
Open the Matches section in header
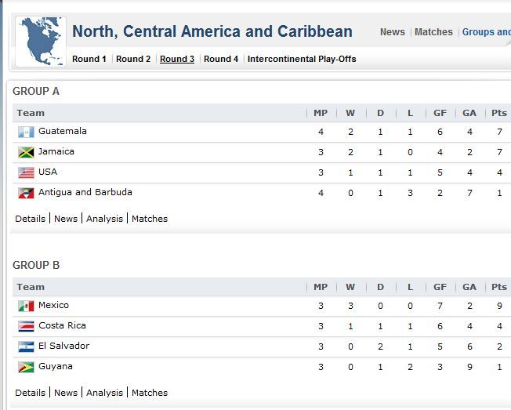click(x=433, y=32)
